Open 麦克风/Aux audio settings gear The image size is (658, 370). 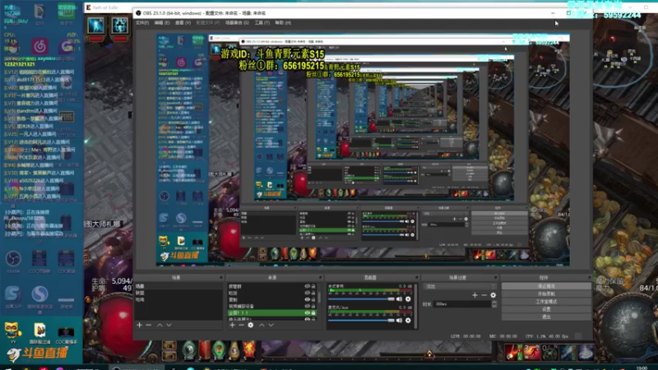tap(408, 321)
